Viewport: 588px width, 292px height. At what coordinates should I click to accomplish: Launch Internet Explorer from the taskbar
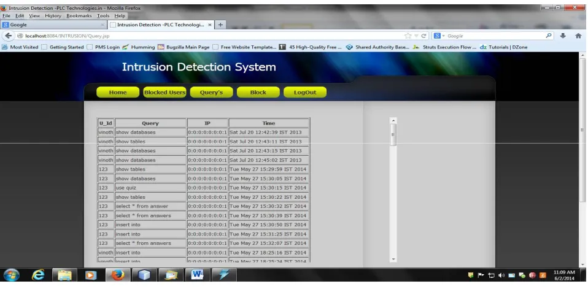pos(38,275)
